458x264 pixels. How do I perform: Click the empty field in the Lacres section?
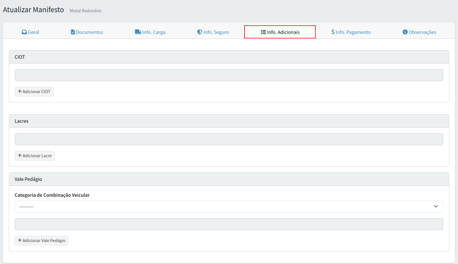[x=229, y=139]
